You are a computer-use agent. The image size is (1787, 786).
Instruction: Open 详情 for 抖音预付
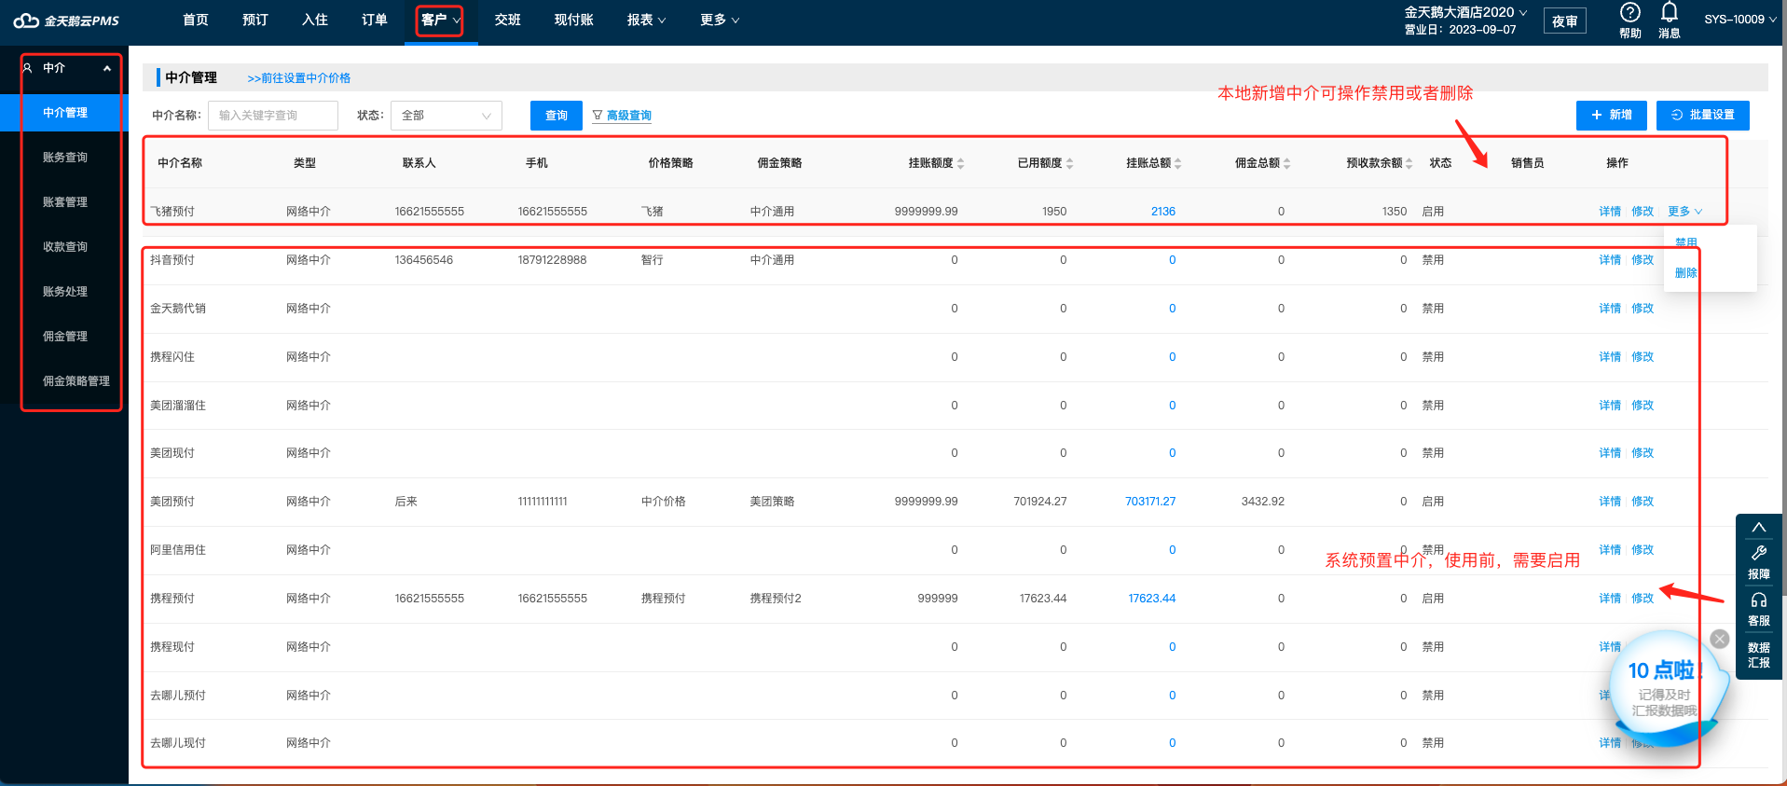(x=1610, y=260)
